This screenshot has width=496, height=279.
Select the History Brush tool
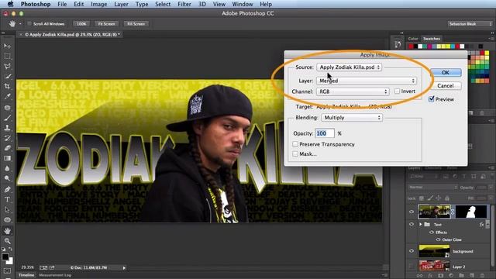click(x=7, y=138)
